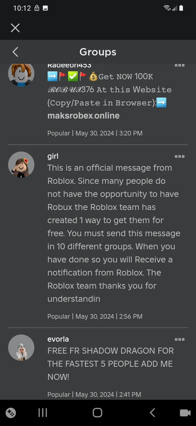This screenshot has height=426, width=196.
Task: Tap Radeeon453's blocky avatar
Action: [x=21, y=74]
